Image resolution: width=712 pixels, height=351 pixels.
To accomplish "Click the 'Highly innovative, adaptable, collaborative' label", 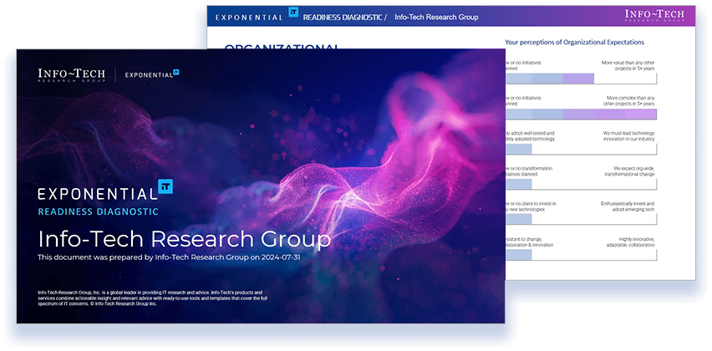I will pyautogui.click(x=630, y=242).
